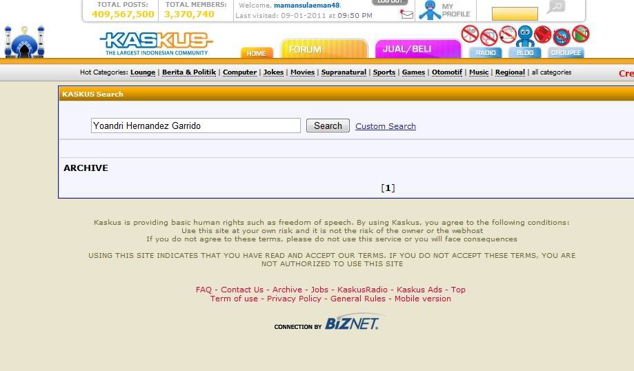
Task: Open the Supranatural category
Action: point(344,72)
